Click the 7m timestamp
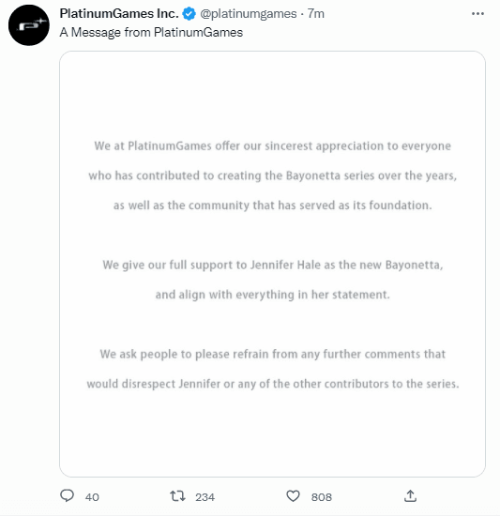 tap(316, 14)
